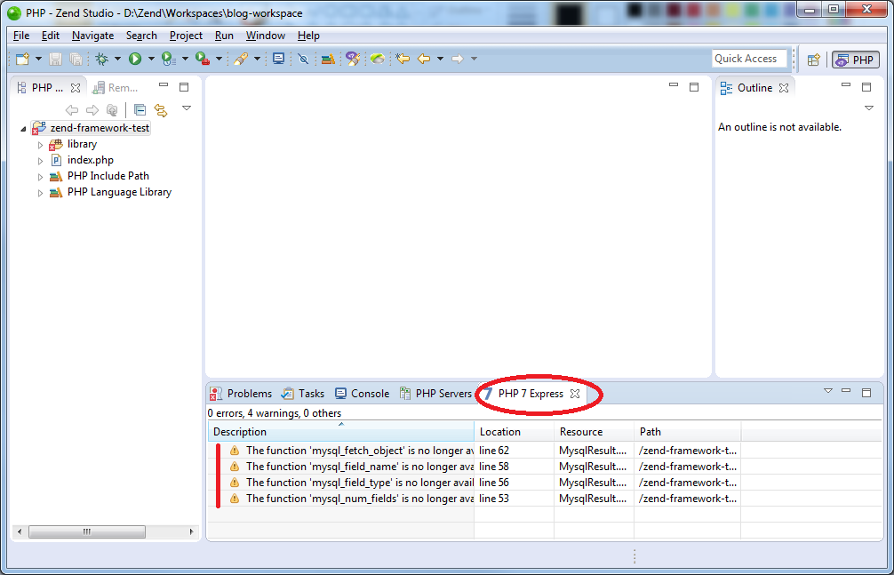Image resolution: width=894 pixels, height=575 pixels.
Task: Click Collapse All icon in PHP Explorer
Action: coord(140,109)
